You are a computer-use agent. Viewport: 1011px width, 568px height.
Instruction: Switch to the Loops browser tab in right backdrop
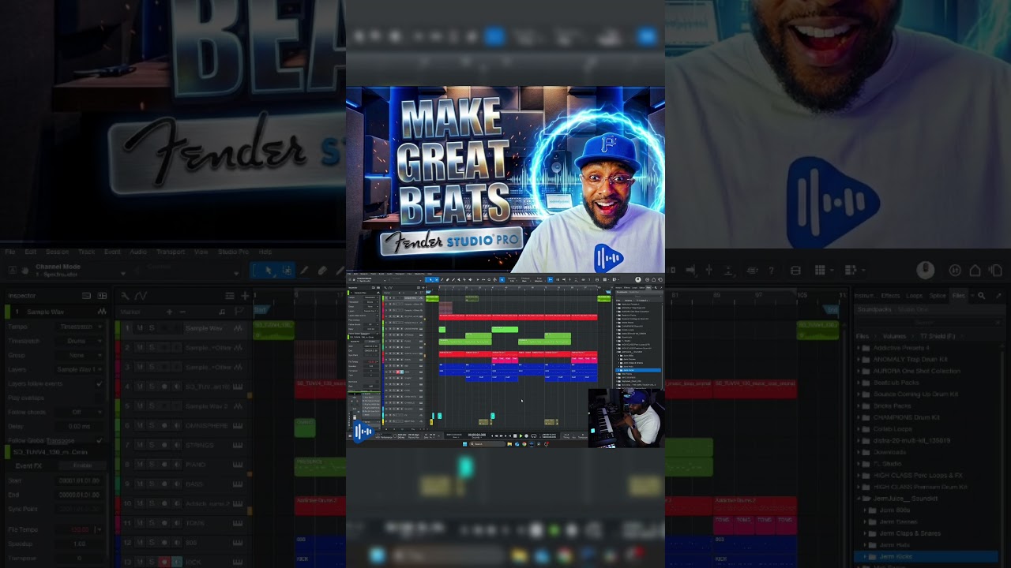click(915, 296)
